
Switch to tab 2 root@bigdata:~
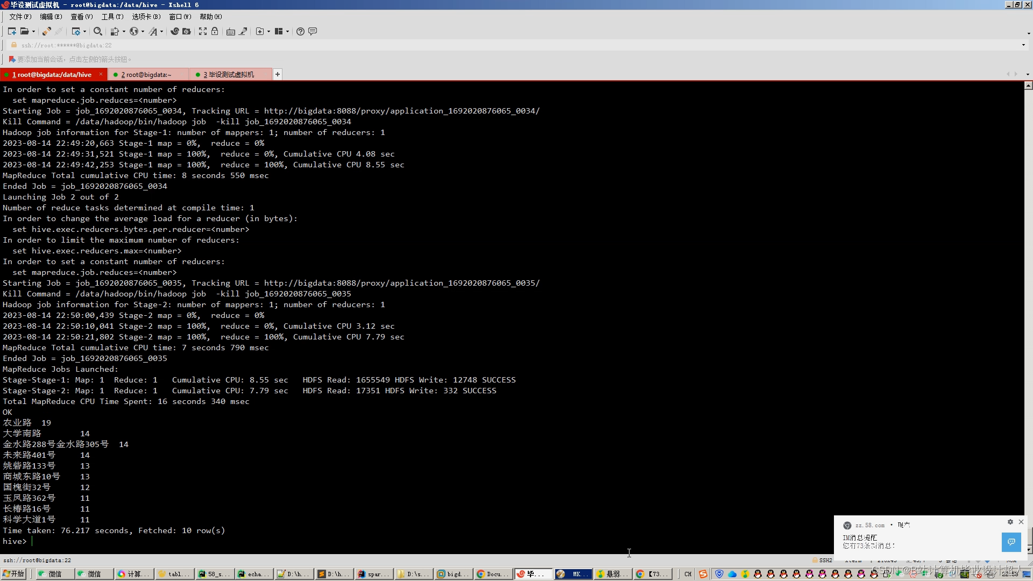point(146,74)
